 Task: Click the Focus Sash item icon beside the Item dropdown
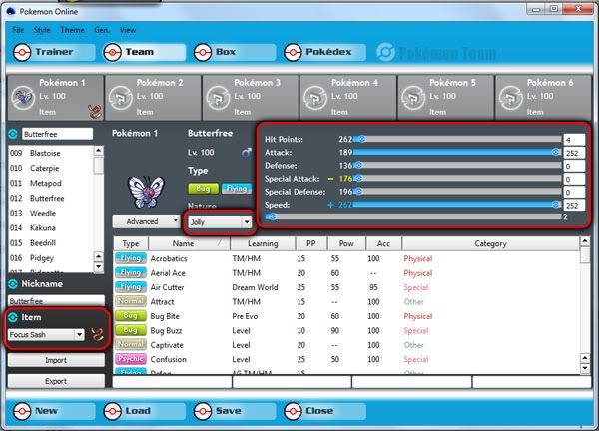click(x=97, y=335)
